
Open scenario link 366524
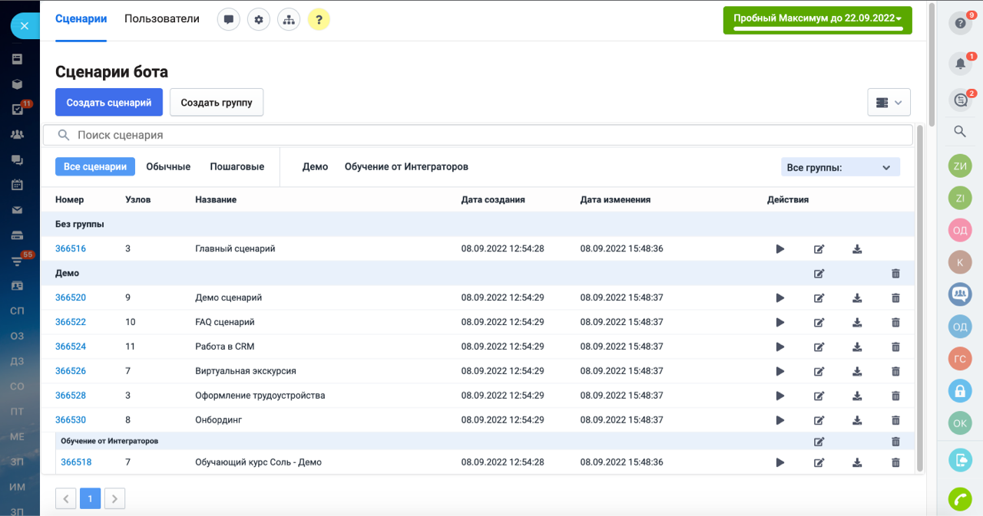71,347
